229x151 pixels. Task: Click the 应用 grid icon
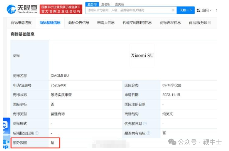click(x=198, y=10)
